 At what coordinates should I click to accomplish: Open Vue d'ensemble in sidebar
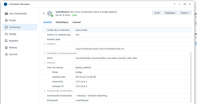pos(20,14)
